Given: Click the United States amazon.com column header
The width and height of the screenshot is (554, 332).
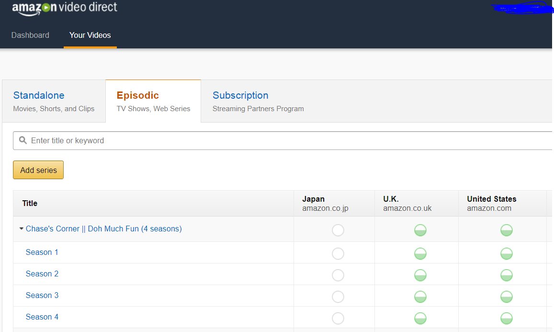Looking at the screenshot, I should [502, 203].
